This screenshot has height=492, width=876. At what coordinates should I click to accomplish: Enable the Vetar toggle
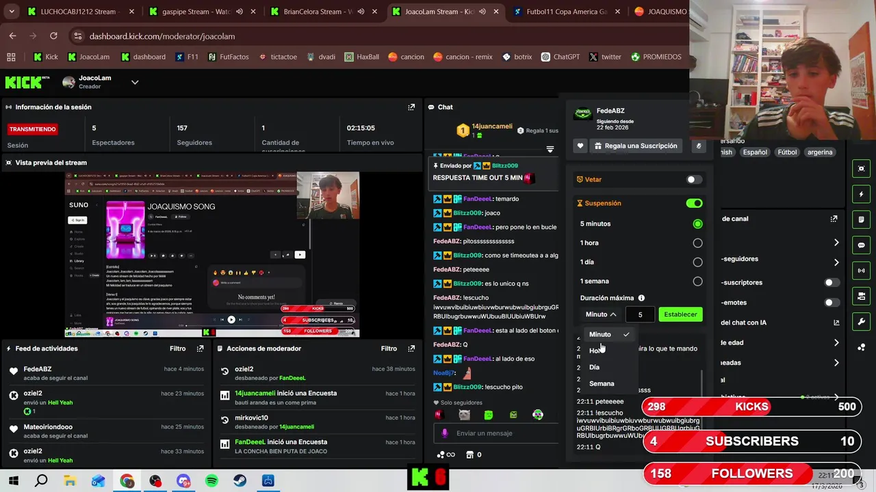[694, 180]
